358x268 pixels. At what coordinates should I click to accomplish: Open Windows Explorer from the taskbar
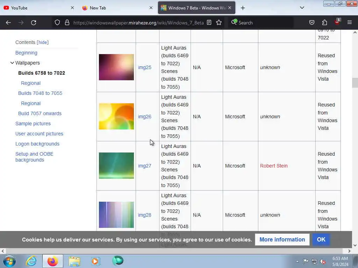pyautogui.click(x=74, y=261)
